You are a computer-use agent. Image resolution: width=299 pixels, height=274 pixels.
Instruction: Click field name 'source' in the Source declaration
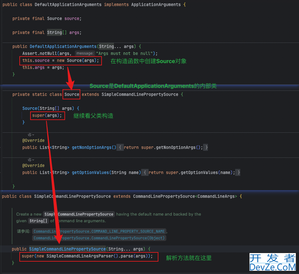[x=72, y=18]
